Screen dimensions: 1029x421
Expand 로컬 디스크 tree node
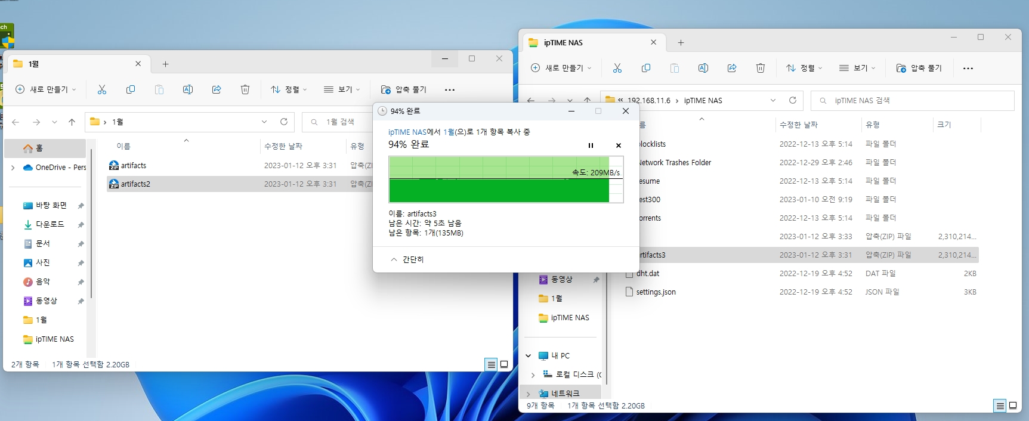click(x=533, y=375)
